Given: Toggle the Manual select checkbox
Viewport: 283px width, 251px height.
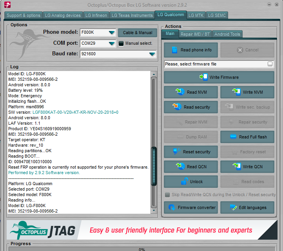Looking at the screenshot, I should [121, 44].
